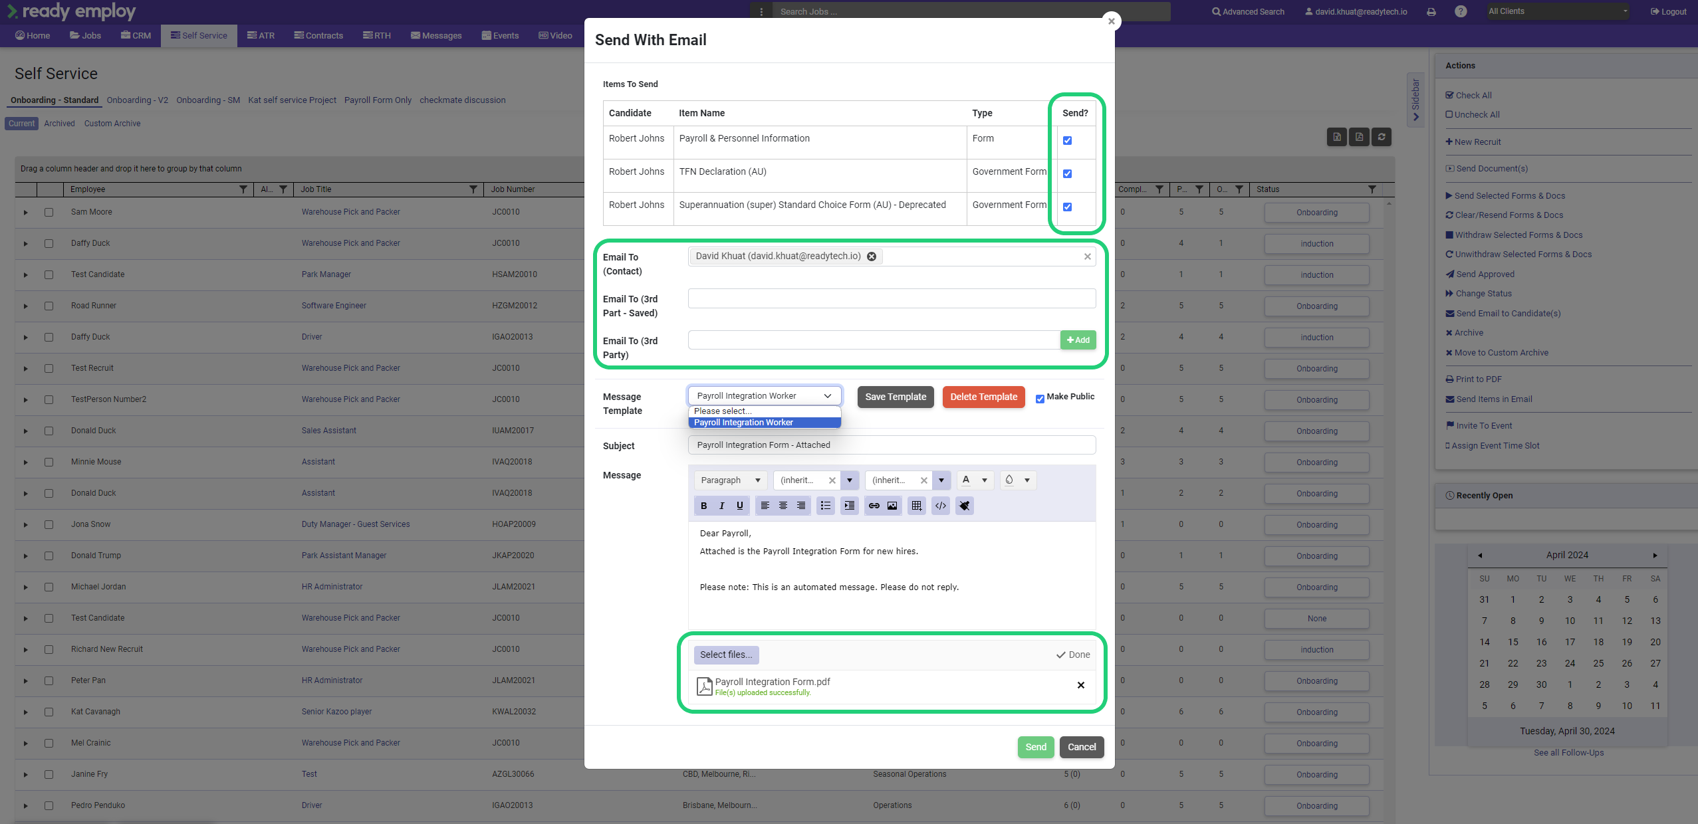Insert image into the message
The image size is (1698, 824).
[x=892, y=506]
